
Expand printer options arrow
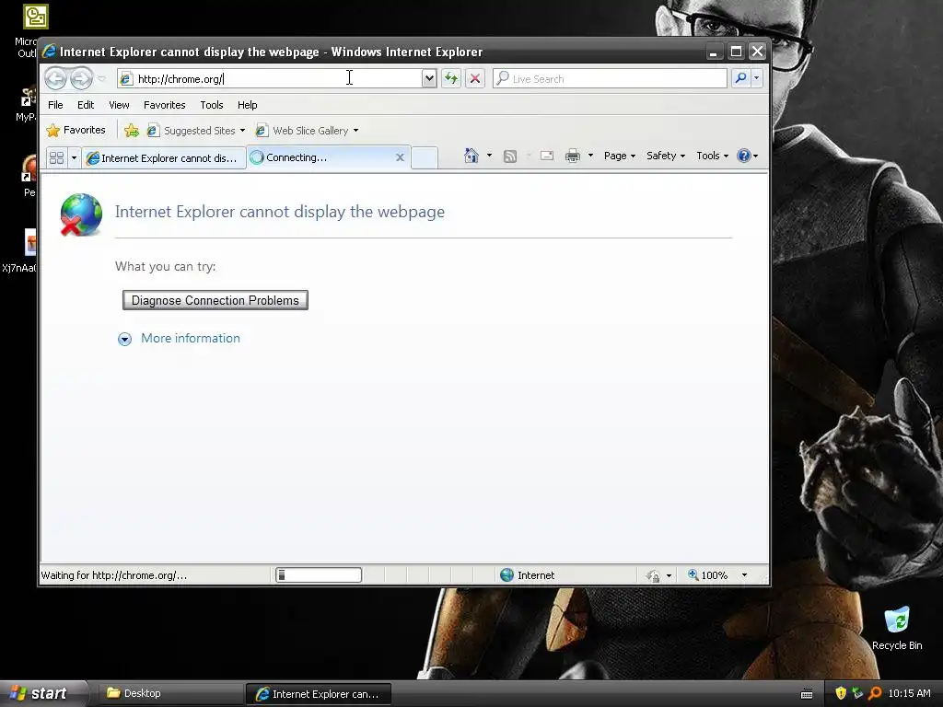click(x=590, y=156)
